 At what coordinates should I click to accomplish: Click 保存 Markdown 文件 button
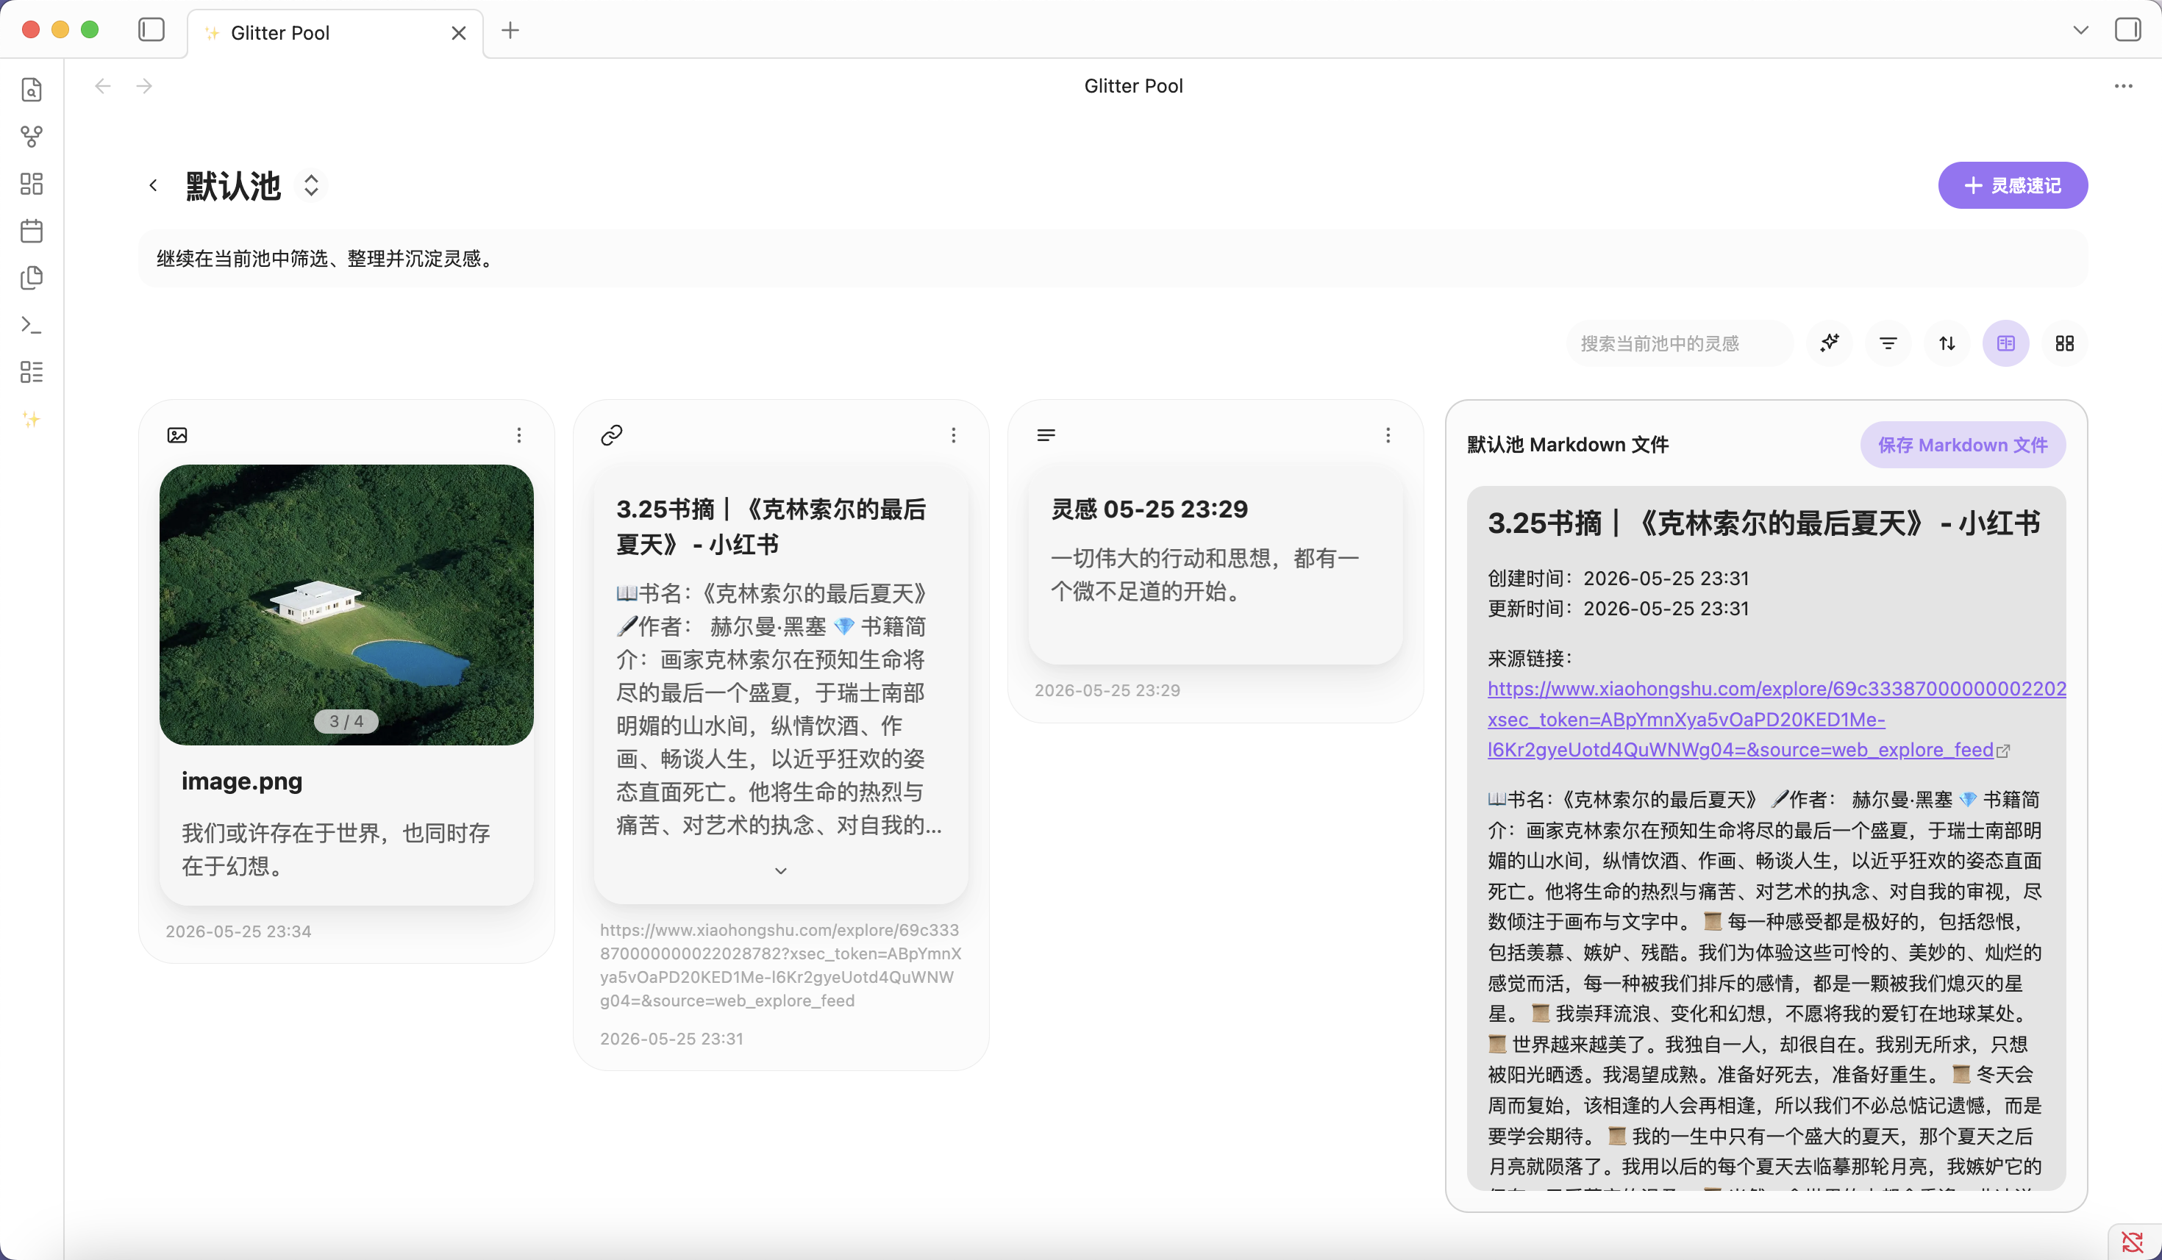pos(1962,444)
